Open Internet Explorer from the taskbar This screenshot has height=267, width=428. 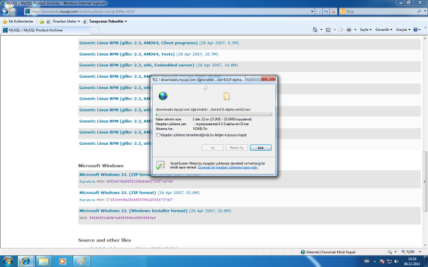pyautogui.click(x=26, y=260)
